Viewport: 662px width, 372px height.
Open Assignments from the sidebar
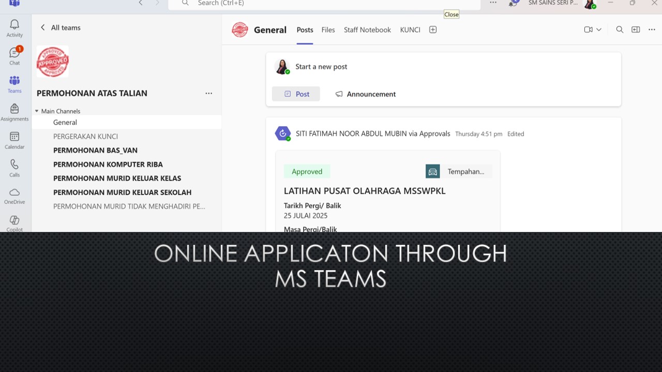pyautogui.click(x=14, y=112)
